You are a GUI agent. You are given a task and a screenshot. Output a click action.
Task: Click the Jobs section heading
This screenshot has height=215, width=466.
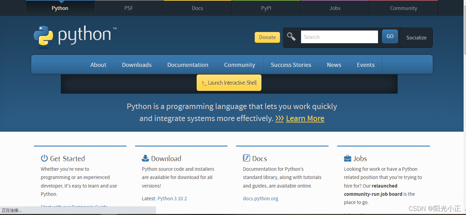coord(360,158)
